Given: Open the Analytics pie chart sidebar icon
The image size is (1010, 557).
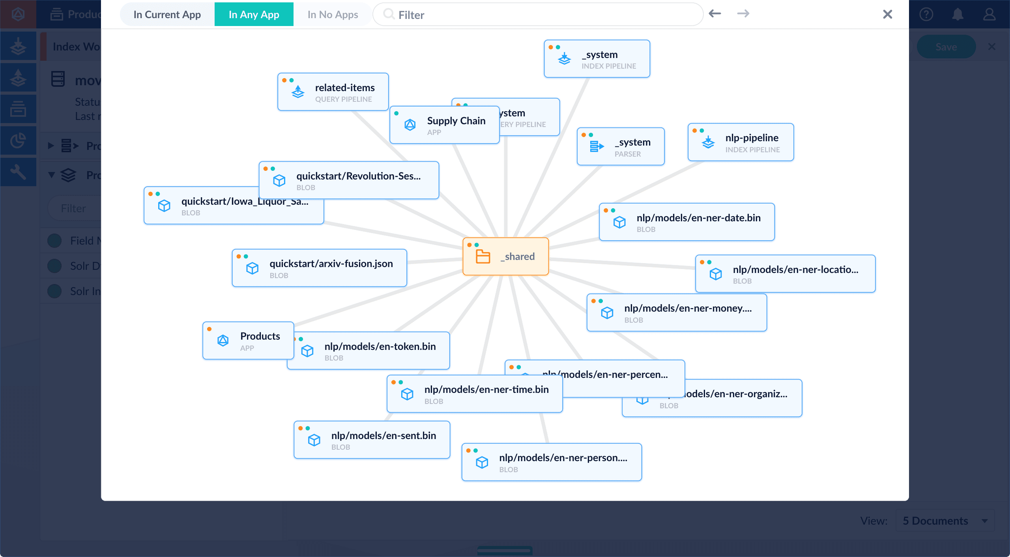Looking at the screenshot, I should pos(18,141).
